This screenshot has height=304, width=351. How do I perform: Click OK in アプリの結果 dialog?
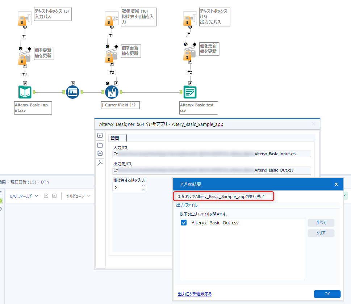click(x=327, y=294)
